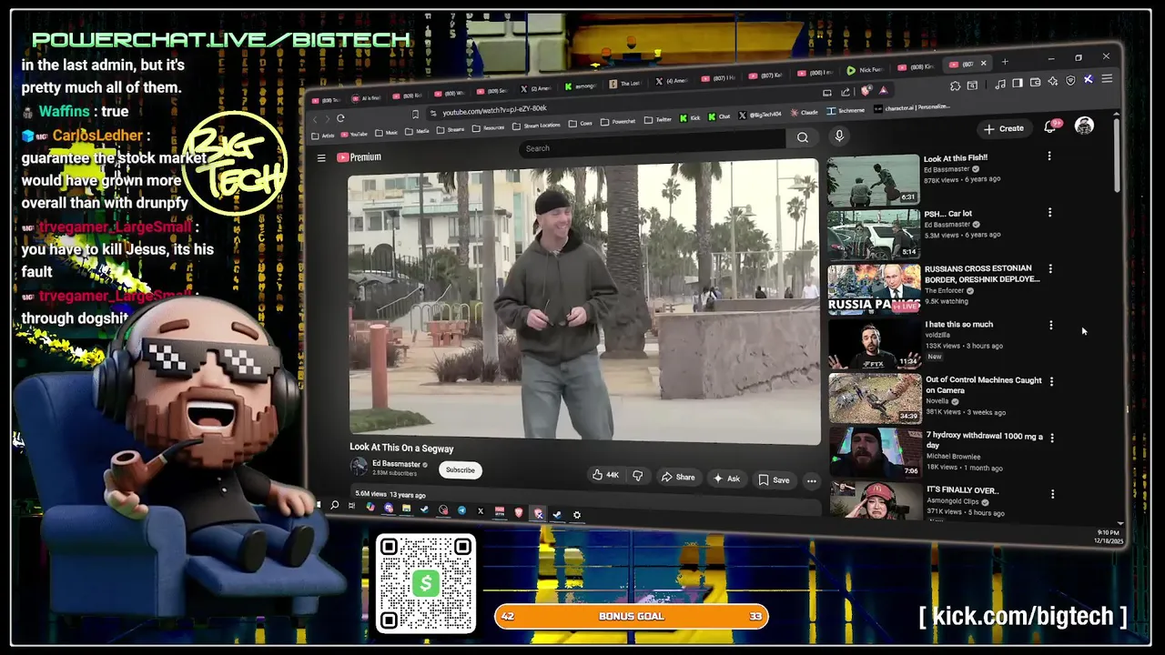Open a new browser tab with plus
Screen dimensions: 1165x655
point(1005,62)
